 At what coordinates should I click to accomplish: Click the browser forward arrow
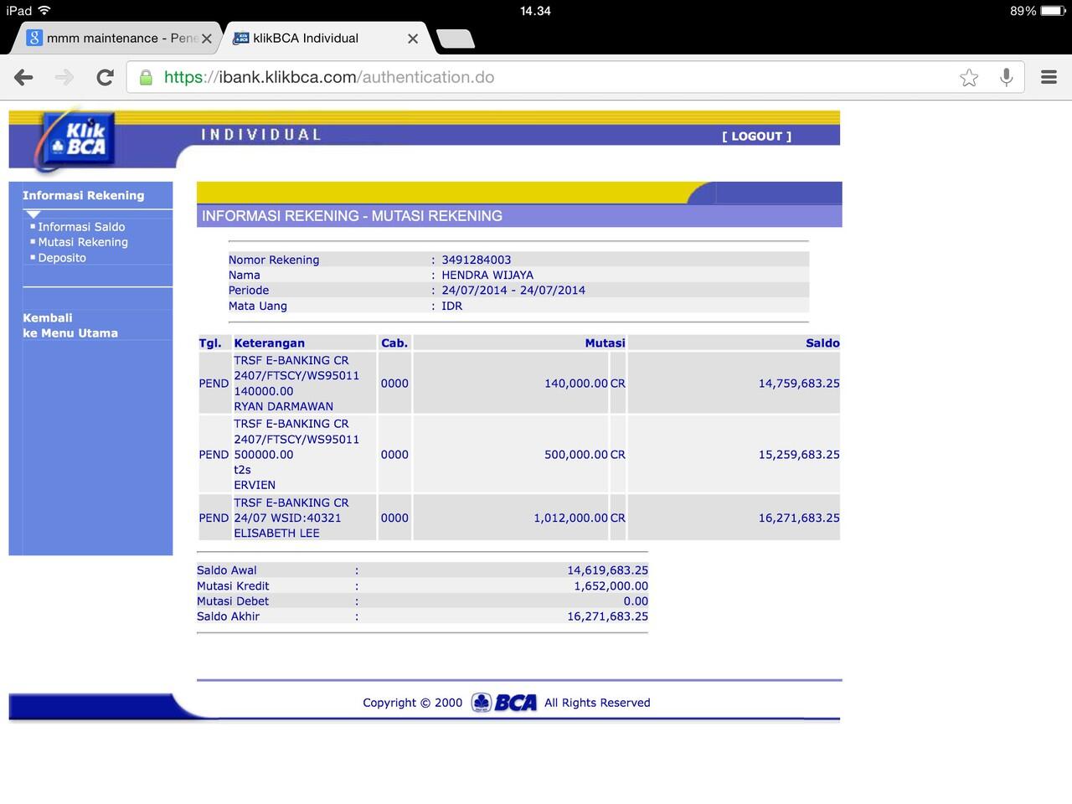coord(64,78)
